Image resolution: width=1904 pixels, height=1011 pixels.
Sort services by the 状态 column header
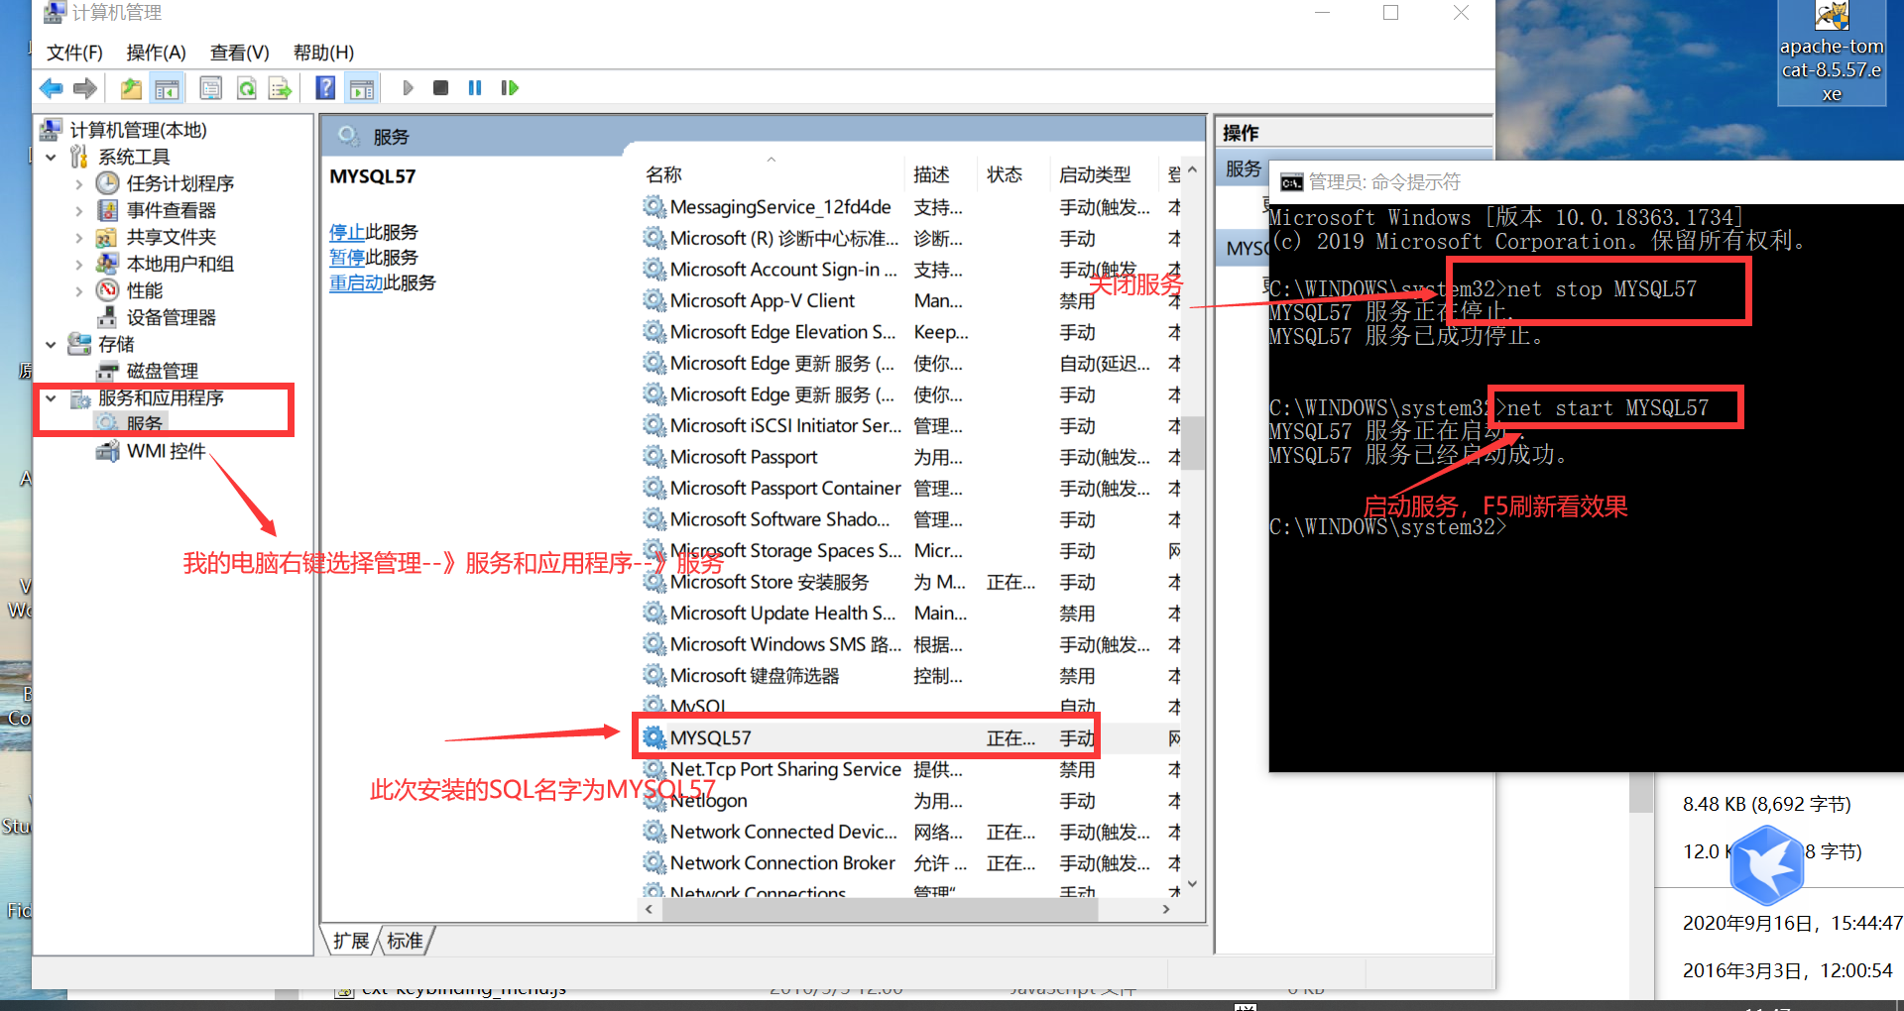(x=1013, y=174)
